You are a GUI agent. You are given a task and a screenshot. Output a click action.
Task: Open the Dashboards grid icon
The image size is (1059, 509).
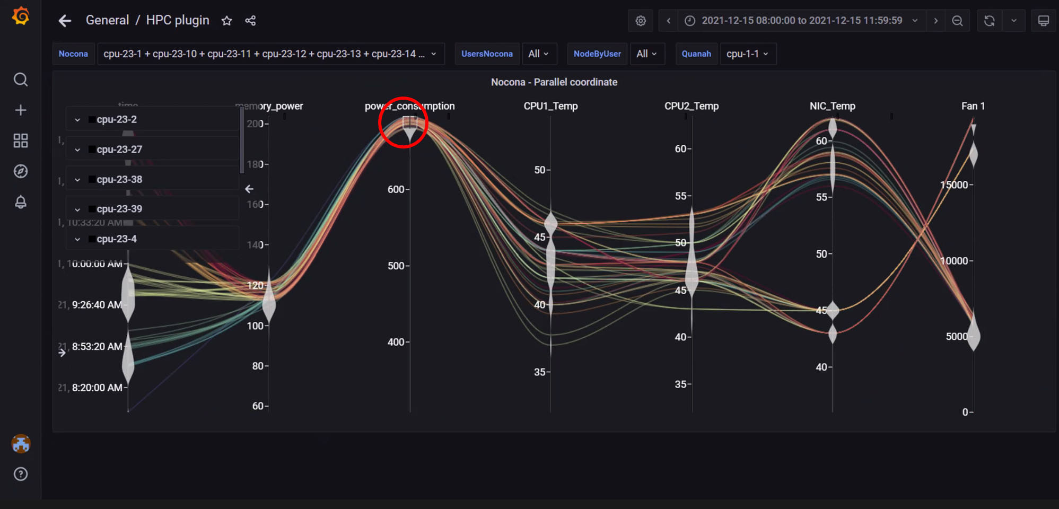[21, 141]
